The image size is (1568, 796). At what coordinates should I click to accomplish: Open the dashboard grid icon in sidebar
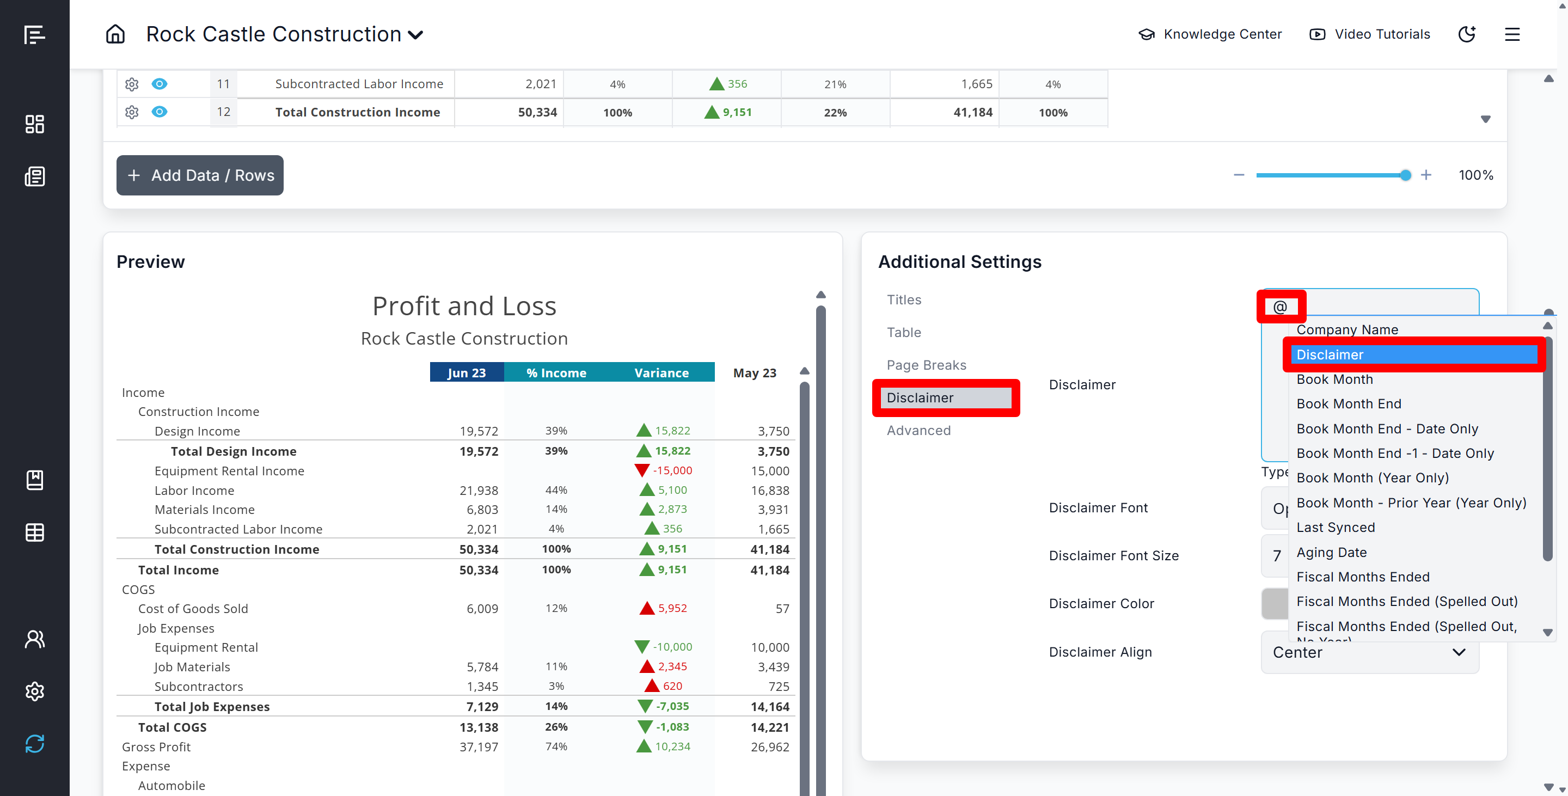(35, 124)
